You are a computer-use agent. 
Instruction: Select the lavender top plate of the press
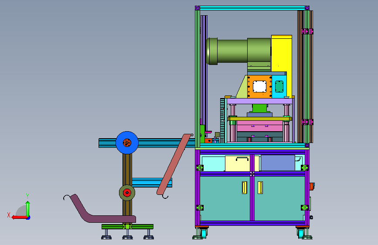click(x=260, y=101)
